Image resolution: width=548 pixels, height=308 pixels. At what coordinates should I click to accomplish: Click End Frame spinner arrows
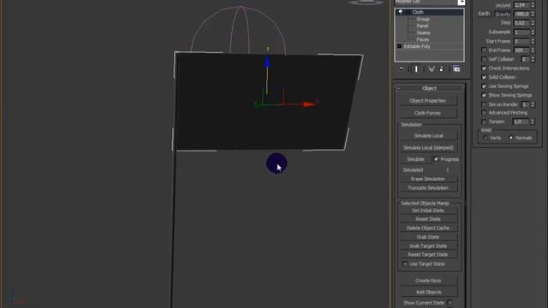point(533,50)
